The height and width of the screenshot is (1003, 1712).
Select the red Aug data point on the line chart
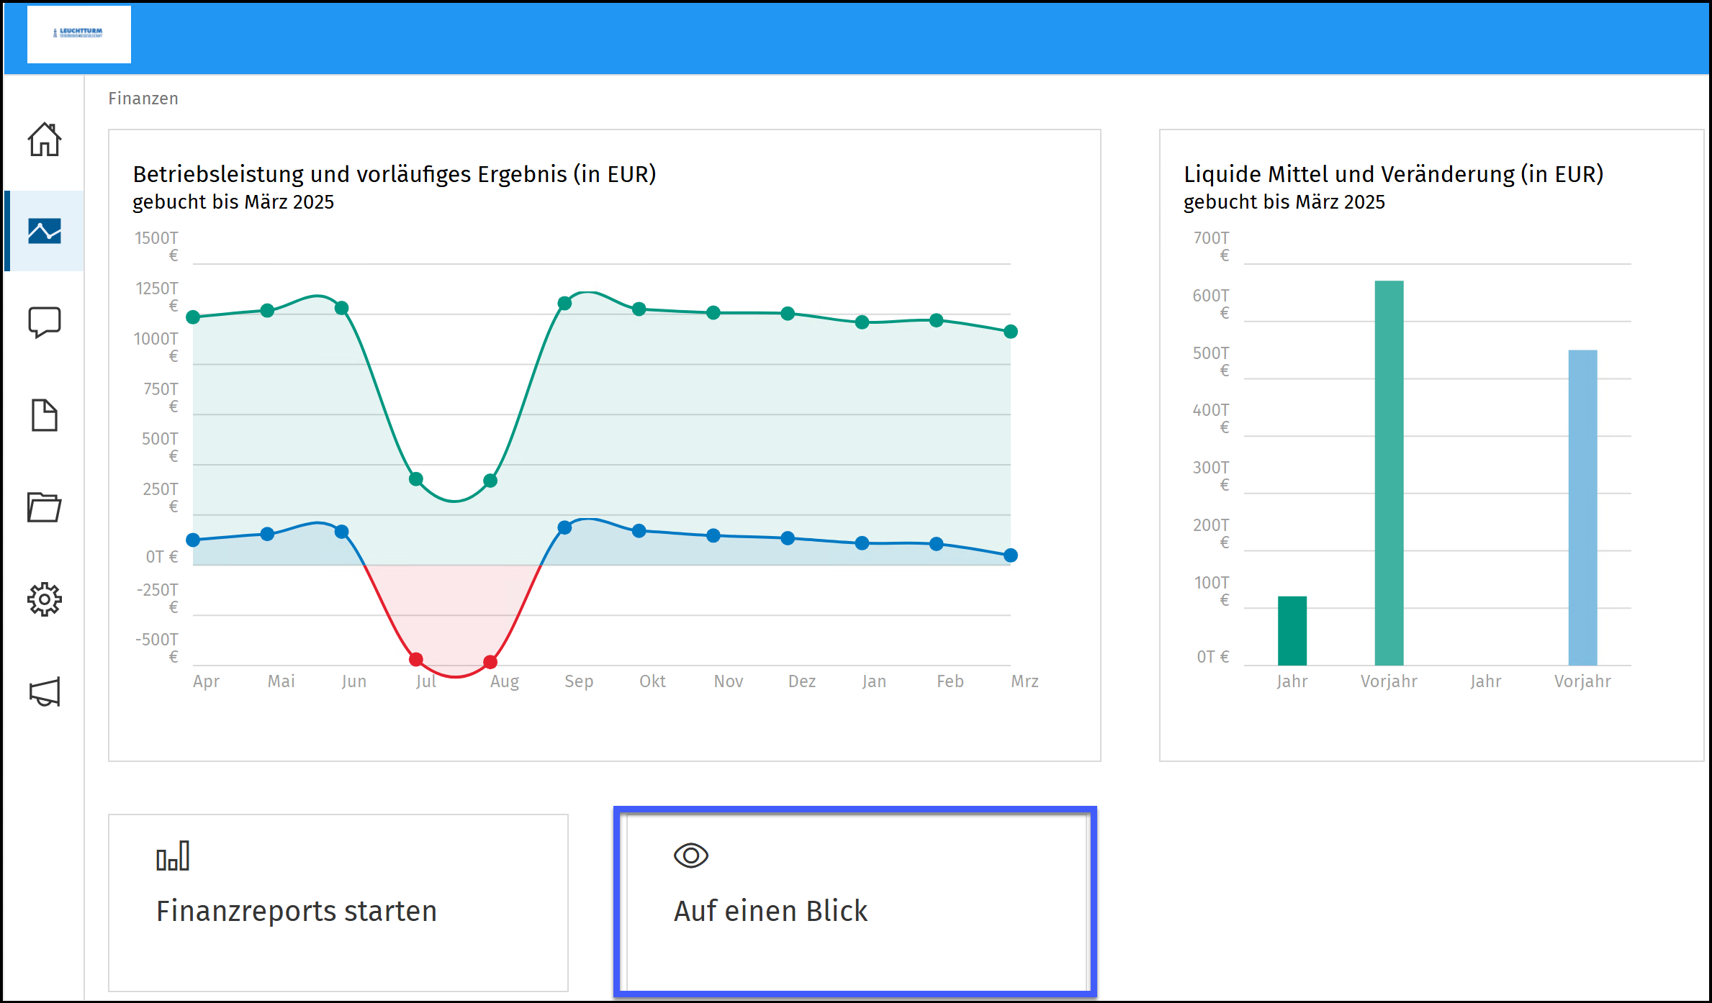click(490, 662)
